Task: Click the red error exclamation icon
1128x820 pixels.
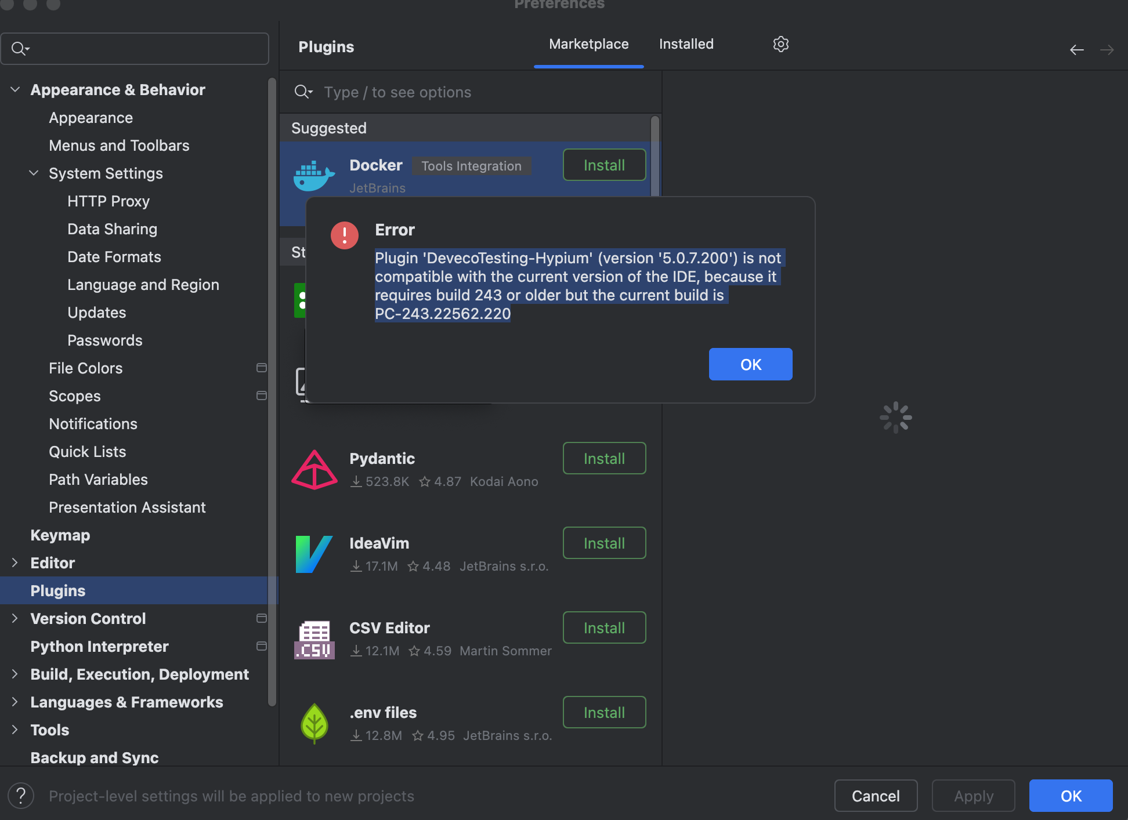Action: pos(344,235)
